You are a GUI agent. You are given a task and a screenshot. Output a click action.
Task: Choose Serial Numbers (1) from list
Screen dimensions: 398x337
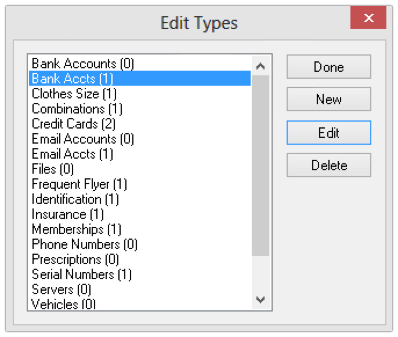point(140,274)
